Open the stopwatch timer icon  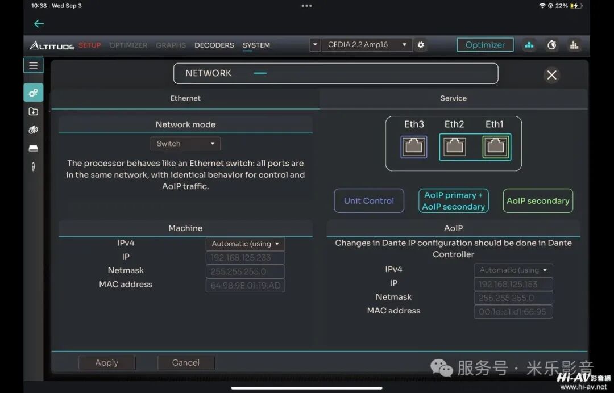tap(551, 45)
